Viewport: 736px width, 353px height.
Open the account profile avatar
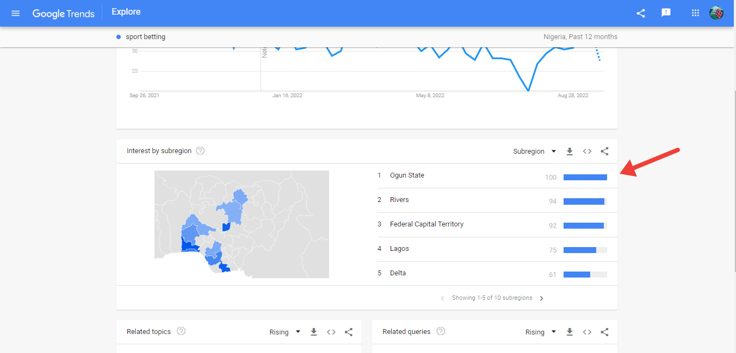pos(716,13)
